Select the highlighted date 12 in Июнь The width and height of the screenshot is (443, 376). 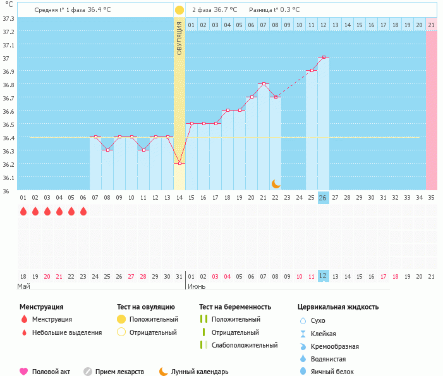323,276
